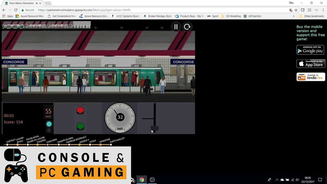Image resolution: width=327 pixels, height=184 pixels.
Task: Click the address bar URL
Action: tap(84, 10)
